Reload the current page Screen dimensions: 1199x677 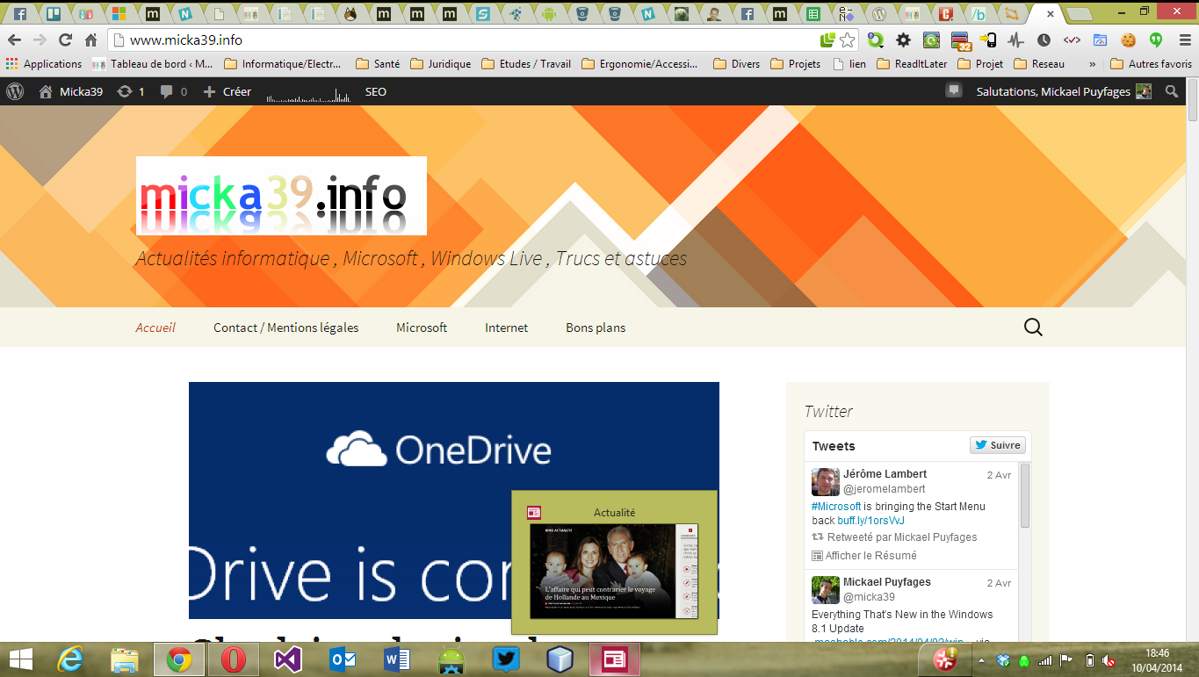coord(65,40)
